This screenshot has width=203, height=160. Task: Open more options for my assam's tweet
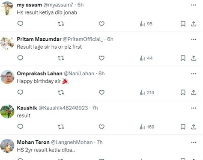point(194,5)
